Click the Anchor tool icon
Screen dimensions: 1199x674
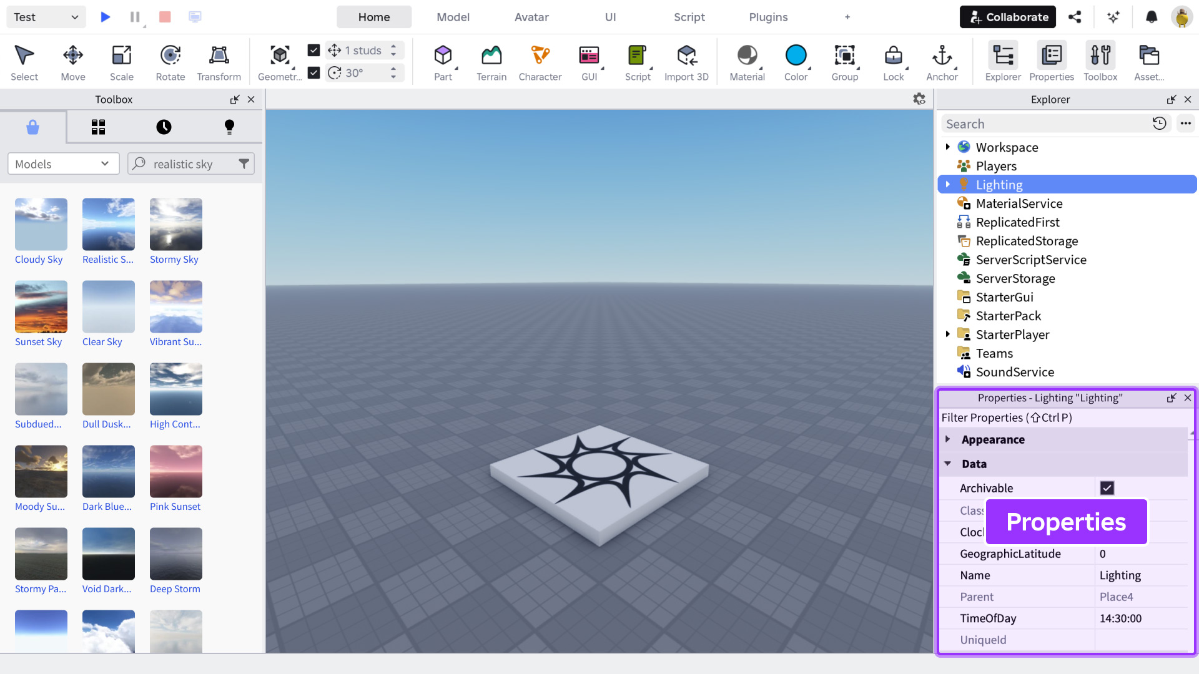point(942,56)
